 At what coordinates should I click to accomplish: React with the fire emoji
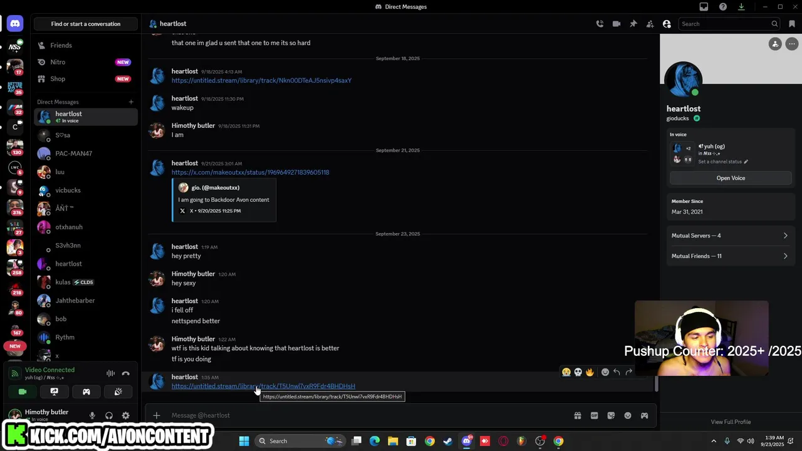point(590,372)
